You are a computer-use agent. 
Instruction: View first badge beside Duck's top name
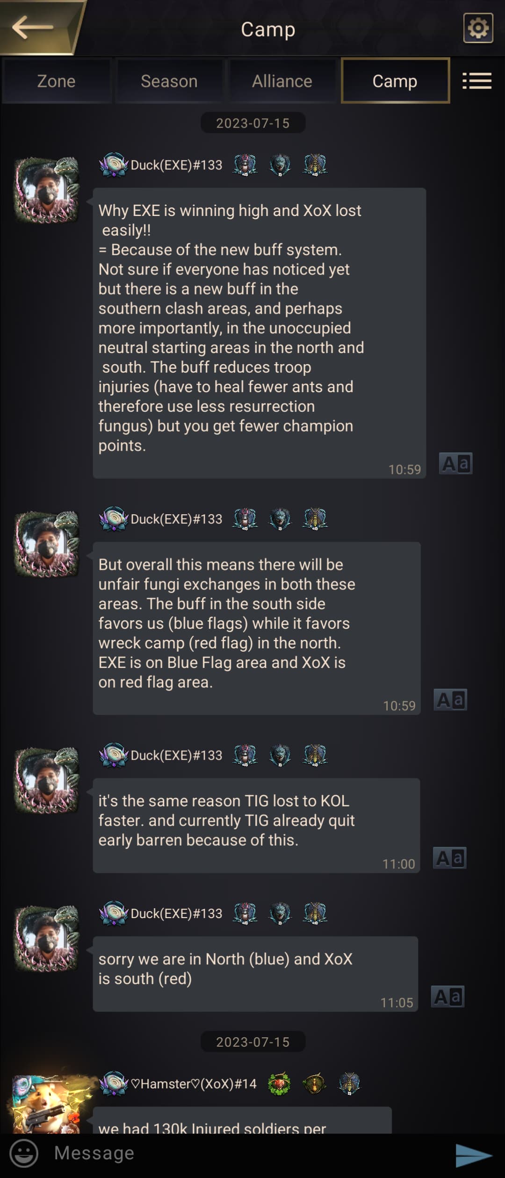[245, 165]
